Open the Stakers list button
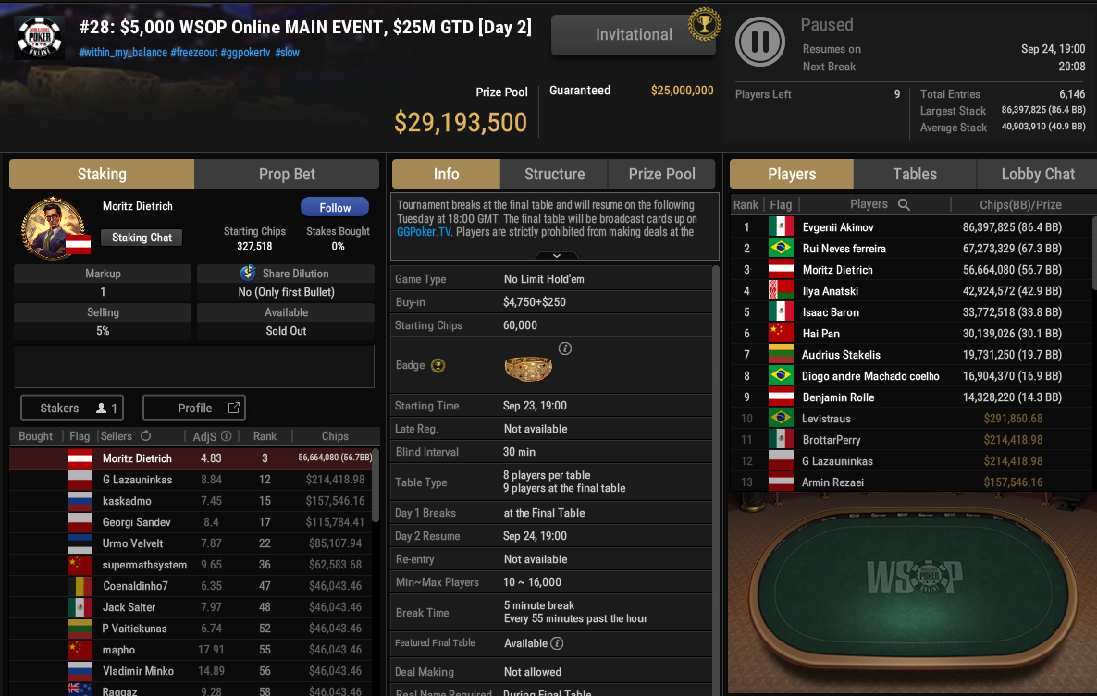This screenshot has height=696, width=1097. (x=72, y=409)
